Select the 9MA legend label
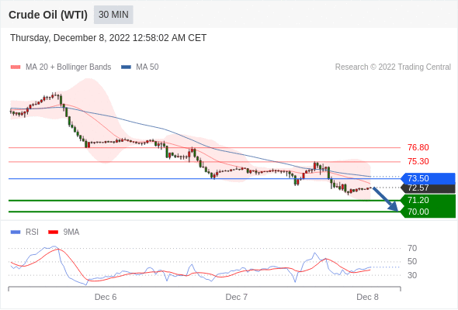The image size is (458, 310). point(71,232)
